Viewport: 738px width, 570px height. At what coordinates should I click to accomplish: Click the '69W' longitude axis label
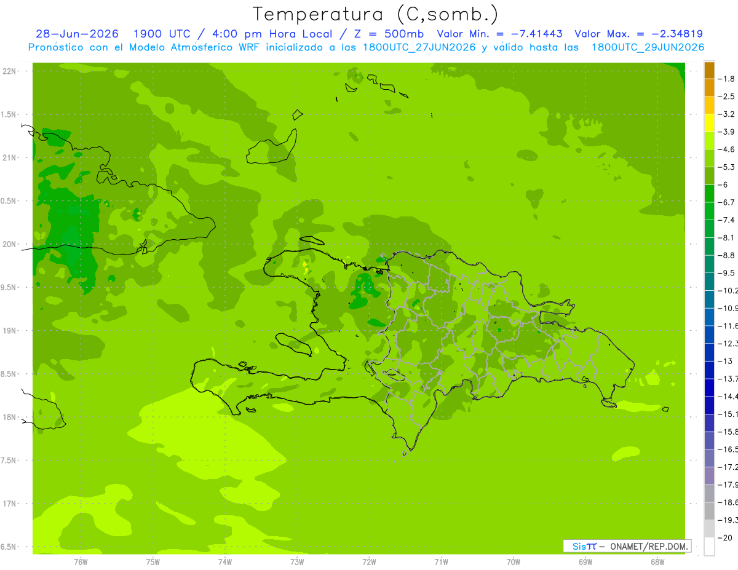(x=585, y=562)
